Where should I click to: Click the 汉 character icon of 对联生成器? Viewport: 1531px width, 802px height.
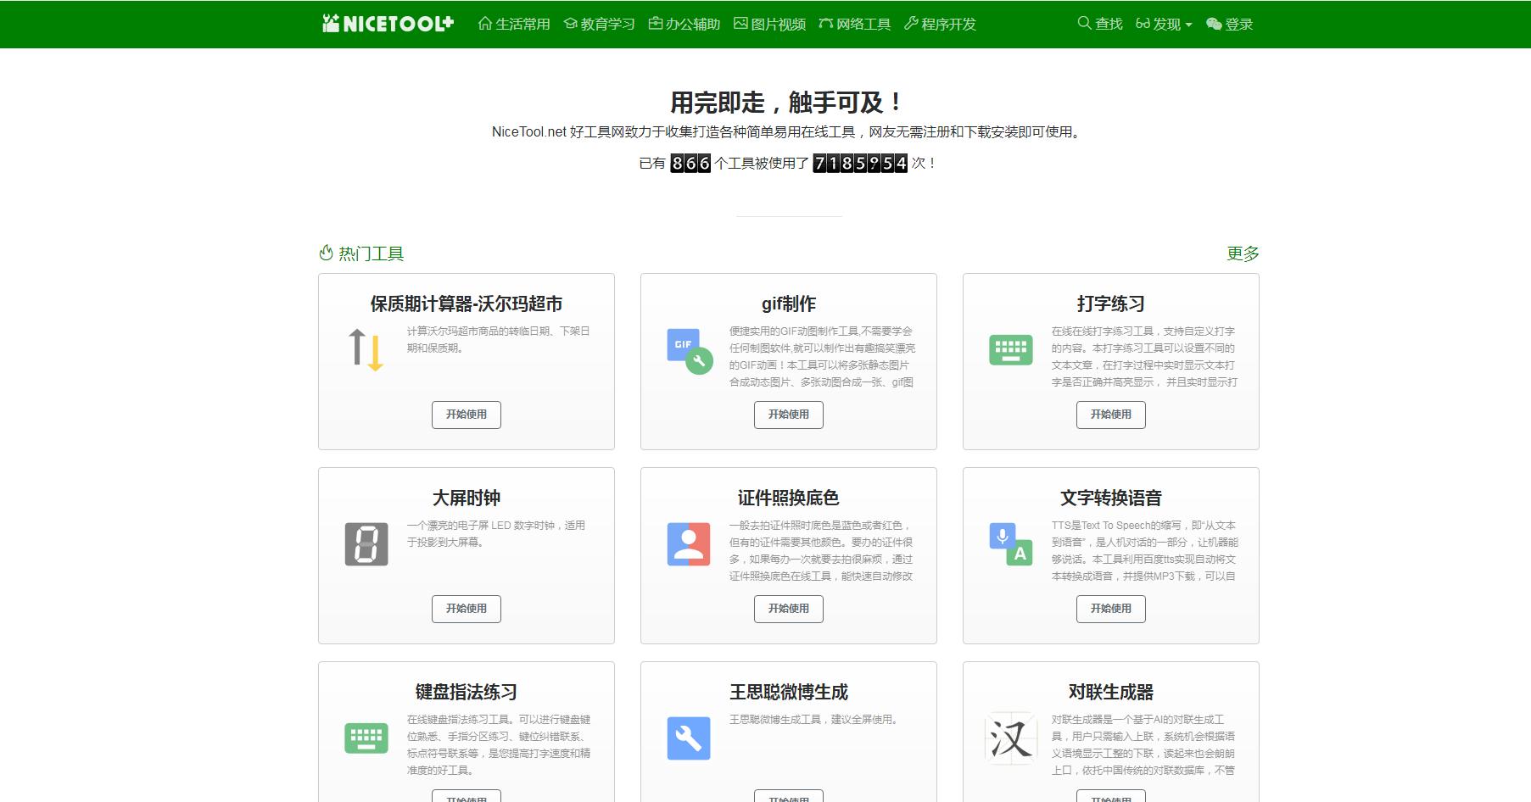(1011, 738)
